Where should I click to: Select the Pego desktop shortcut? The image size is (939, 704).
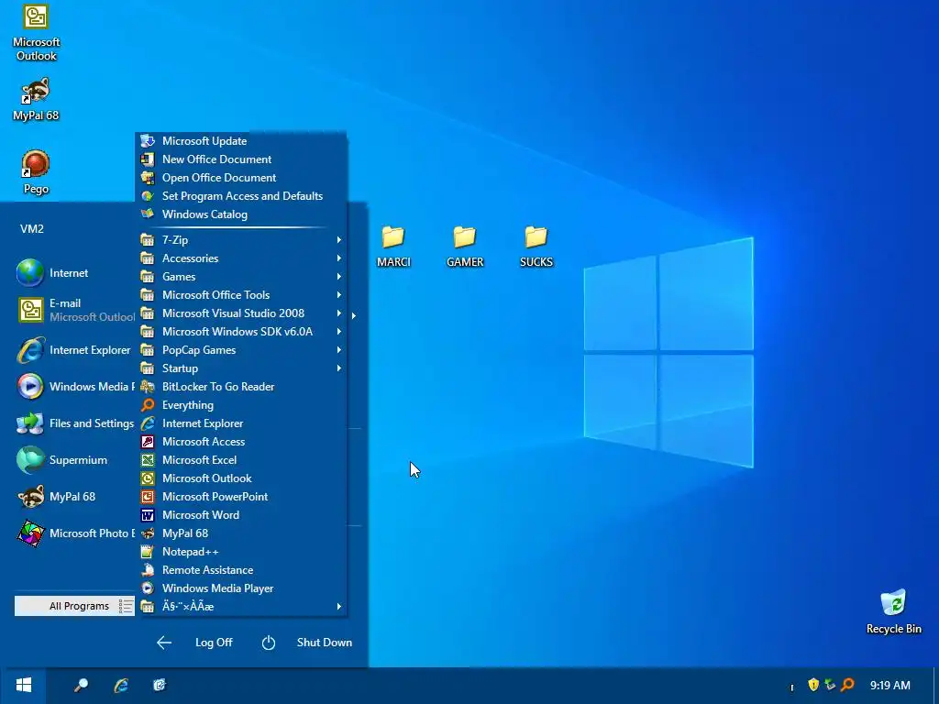pos(36,172)
